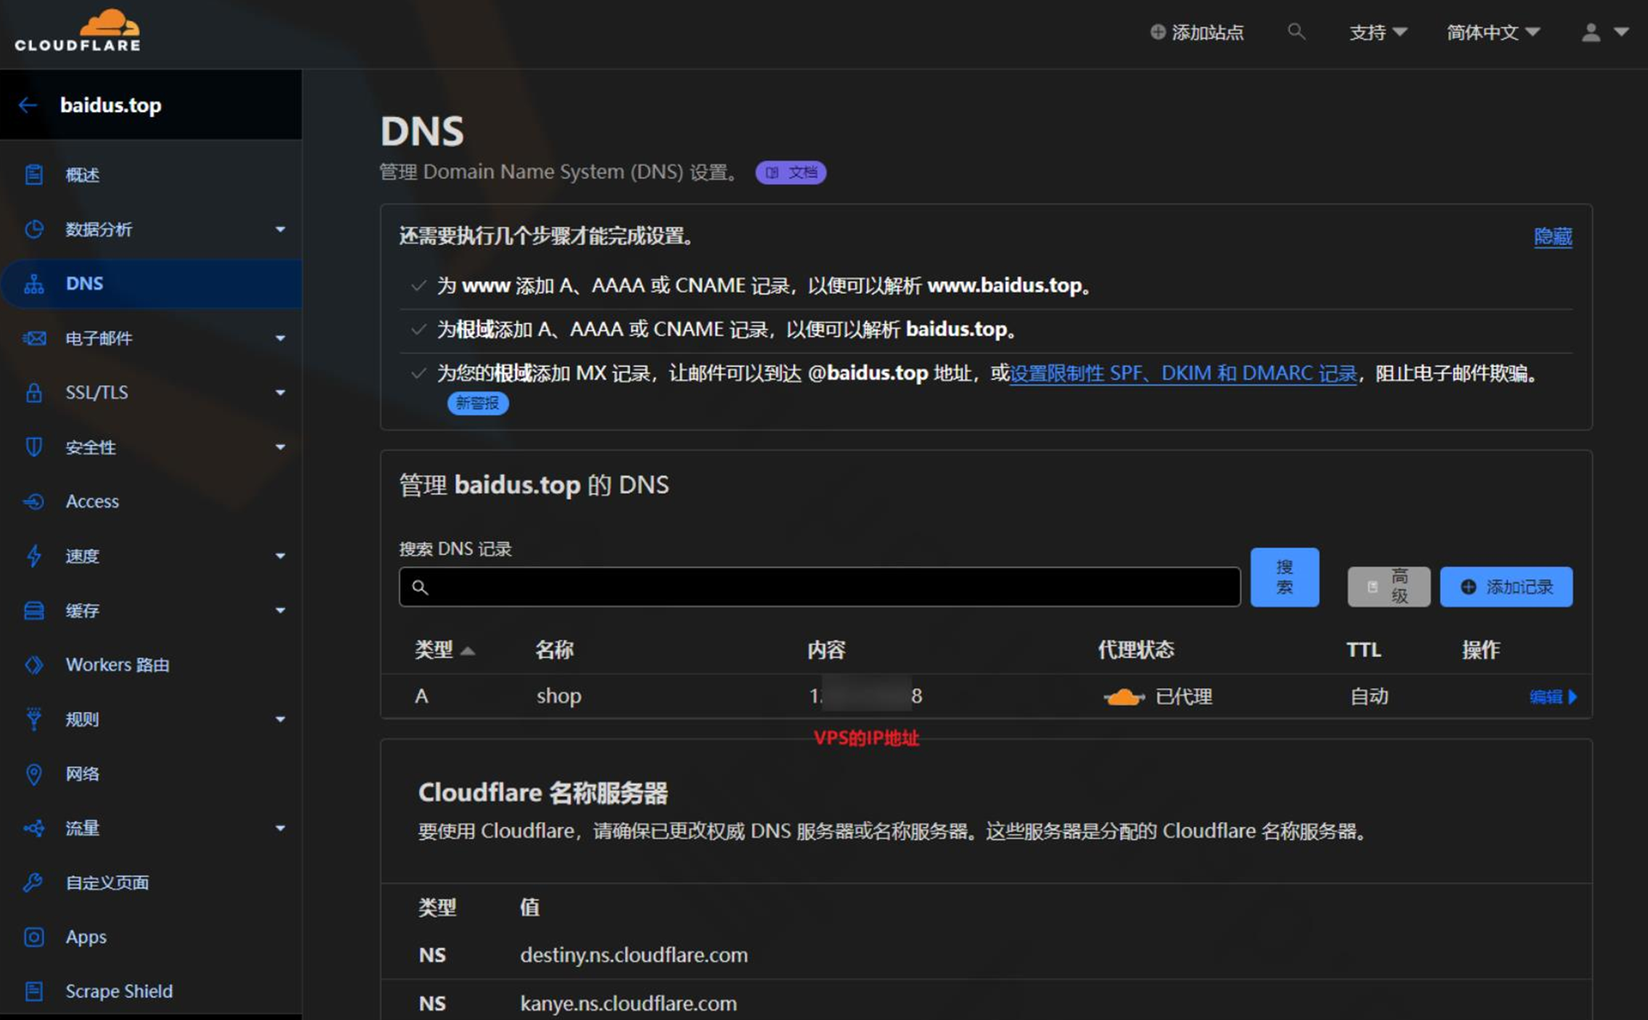Click the 搜索 DNS 记录 input field

pyautogui.click(x=820, y=587)
